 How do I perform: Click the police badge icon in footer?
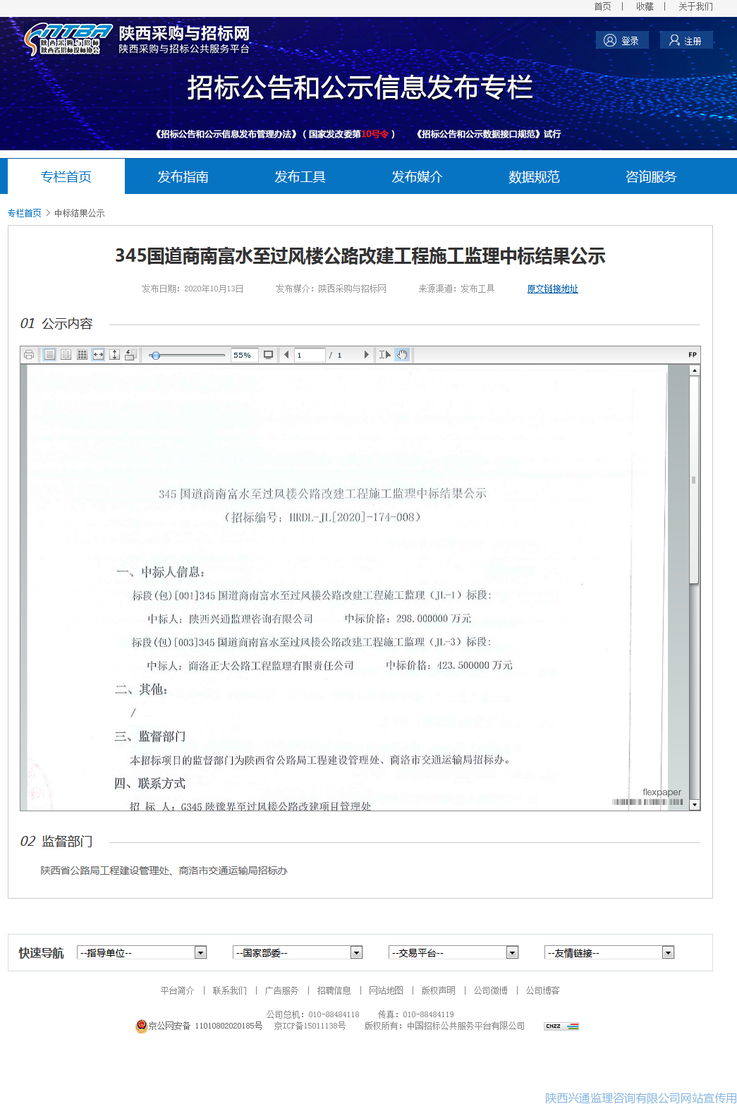[x=141, y=1026]
